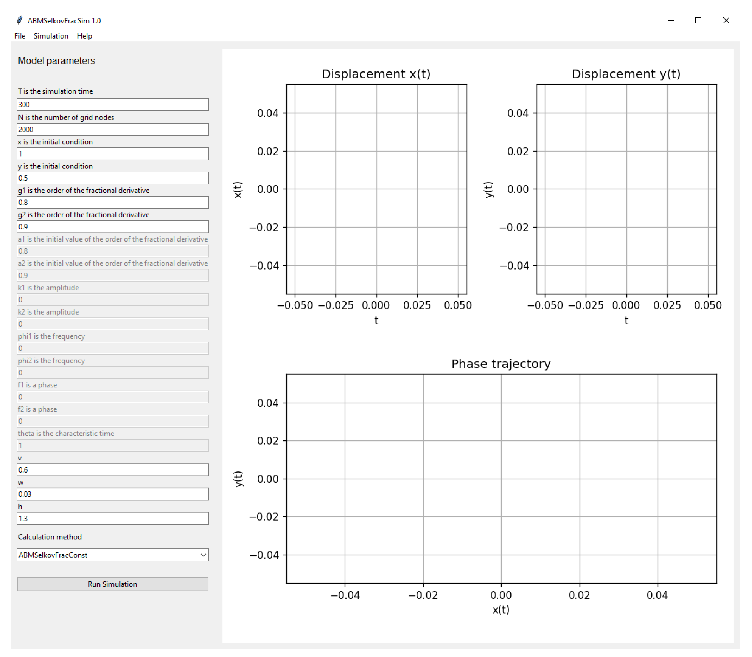Click the x initial condition field
Image resolution: width=752 pixels, height=657 pixels.
[x=112, y=154]
